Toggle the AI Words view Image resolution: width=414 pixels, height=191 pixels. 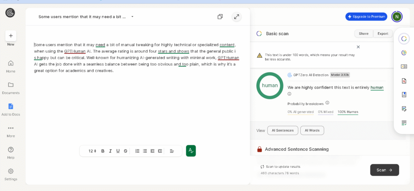(x=312, y=130)
